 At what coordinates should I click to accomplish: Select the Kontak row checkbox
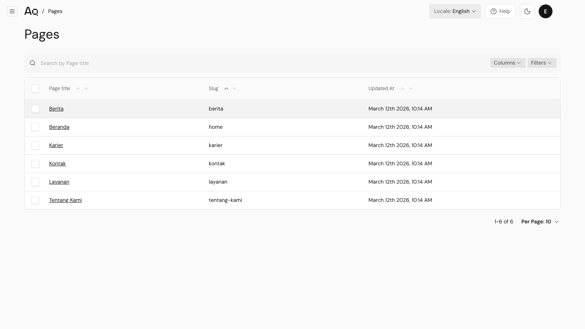coord(35,164)
